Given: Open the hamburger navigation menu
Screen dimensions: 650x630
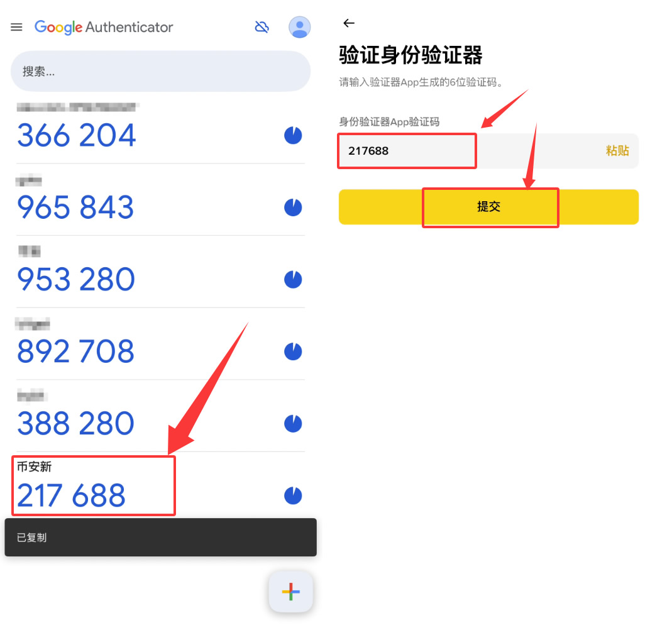Looking at the screenshot, I should pyautogui.click(x=16, y=27).
